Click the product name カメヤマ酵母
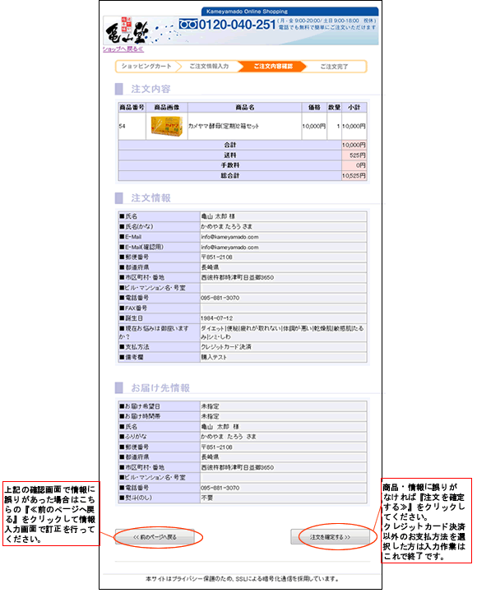 tap(224, 127)
